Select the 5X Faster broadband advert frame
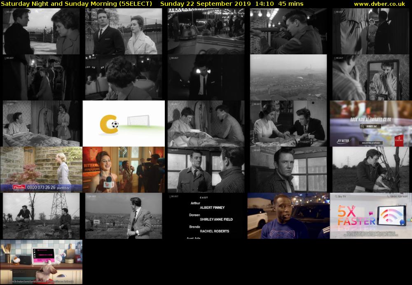 pyautogui.click(x=371, y=216)
